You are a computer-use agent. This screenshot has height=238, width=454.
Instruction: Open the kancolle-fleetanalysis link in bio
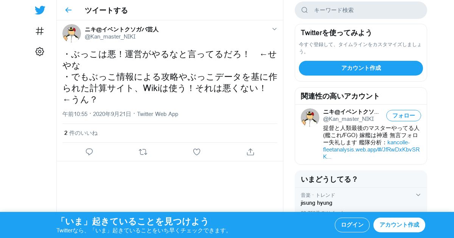(x=371, y=150)
